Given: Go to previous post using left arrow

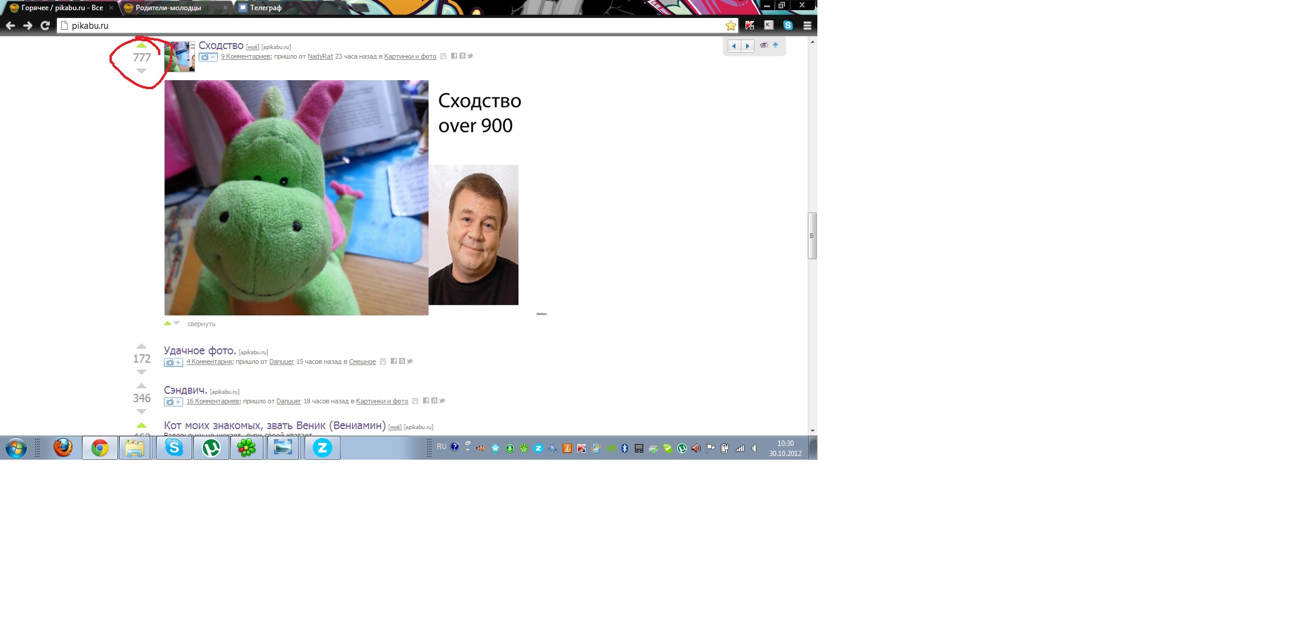Looking at the screenshot, I should pyautogui.click(x=734, y=45).
